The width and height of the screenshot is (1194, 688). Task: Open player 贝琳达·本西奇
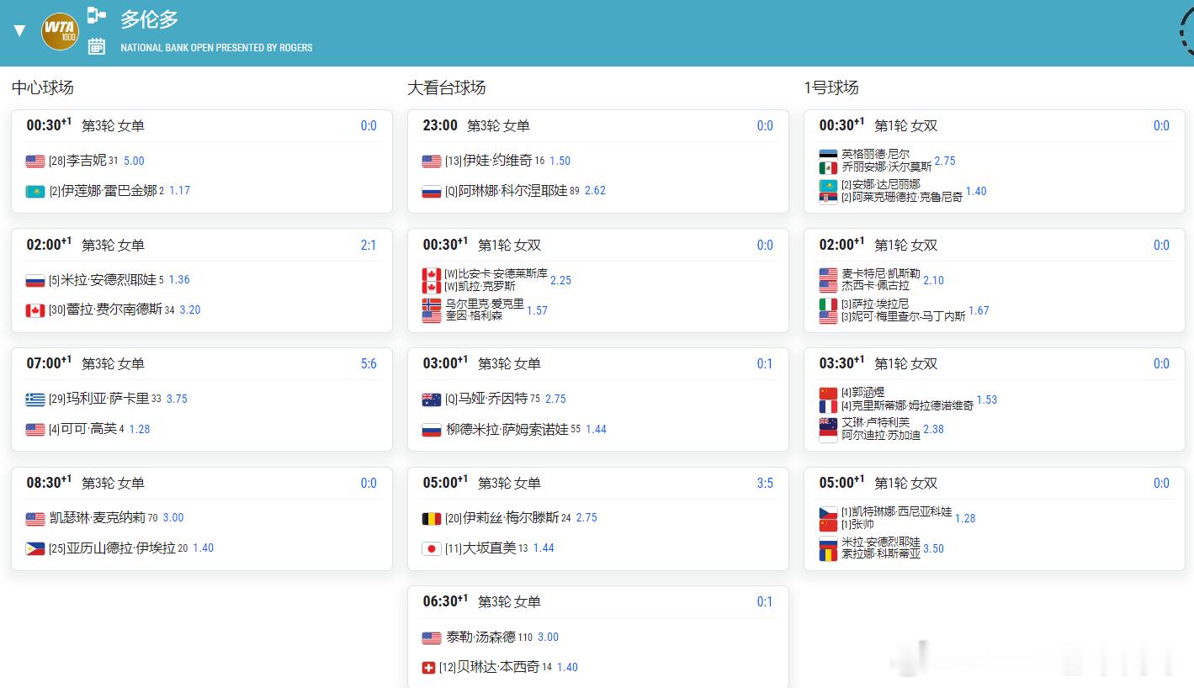coord(498,667)
